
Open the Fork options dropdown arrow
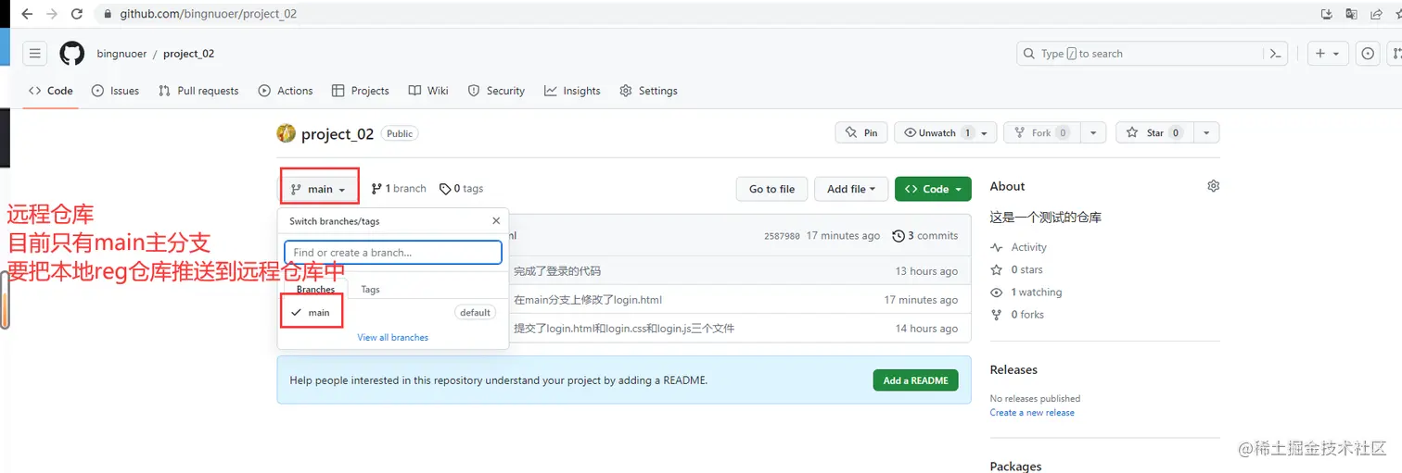(1093, 133)
